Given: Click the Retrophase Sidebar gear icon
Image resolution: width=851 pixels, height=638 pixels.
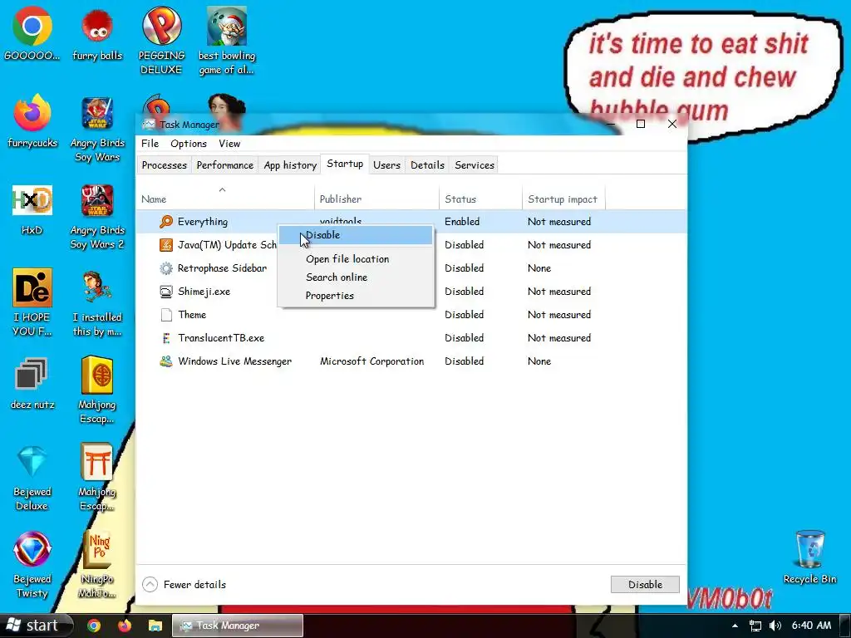Looking at the screenshot, I should [x=166, y=268].
